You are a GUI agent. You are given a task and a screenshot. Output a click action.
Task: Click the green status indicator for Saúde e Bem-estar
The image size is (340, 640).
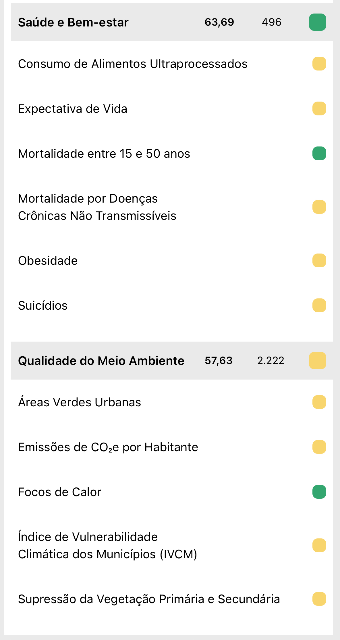[x=317, y=22]
